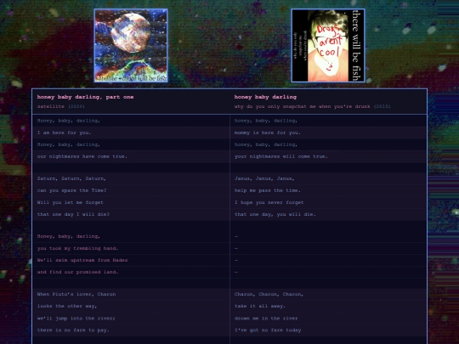
Task: Select lyric 'I hope you never forget'
Action: 269,202
